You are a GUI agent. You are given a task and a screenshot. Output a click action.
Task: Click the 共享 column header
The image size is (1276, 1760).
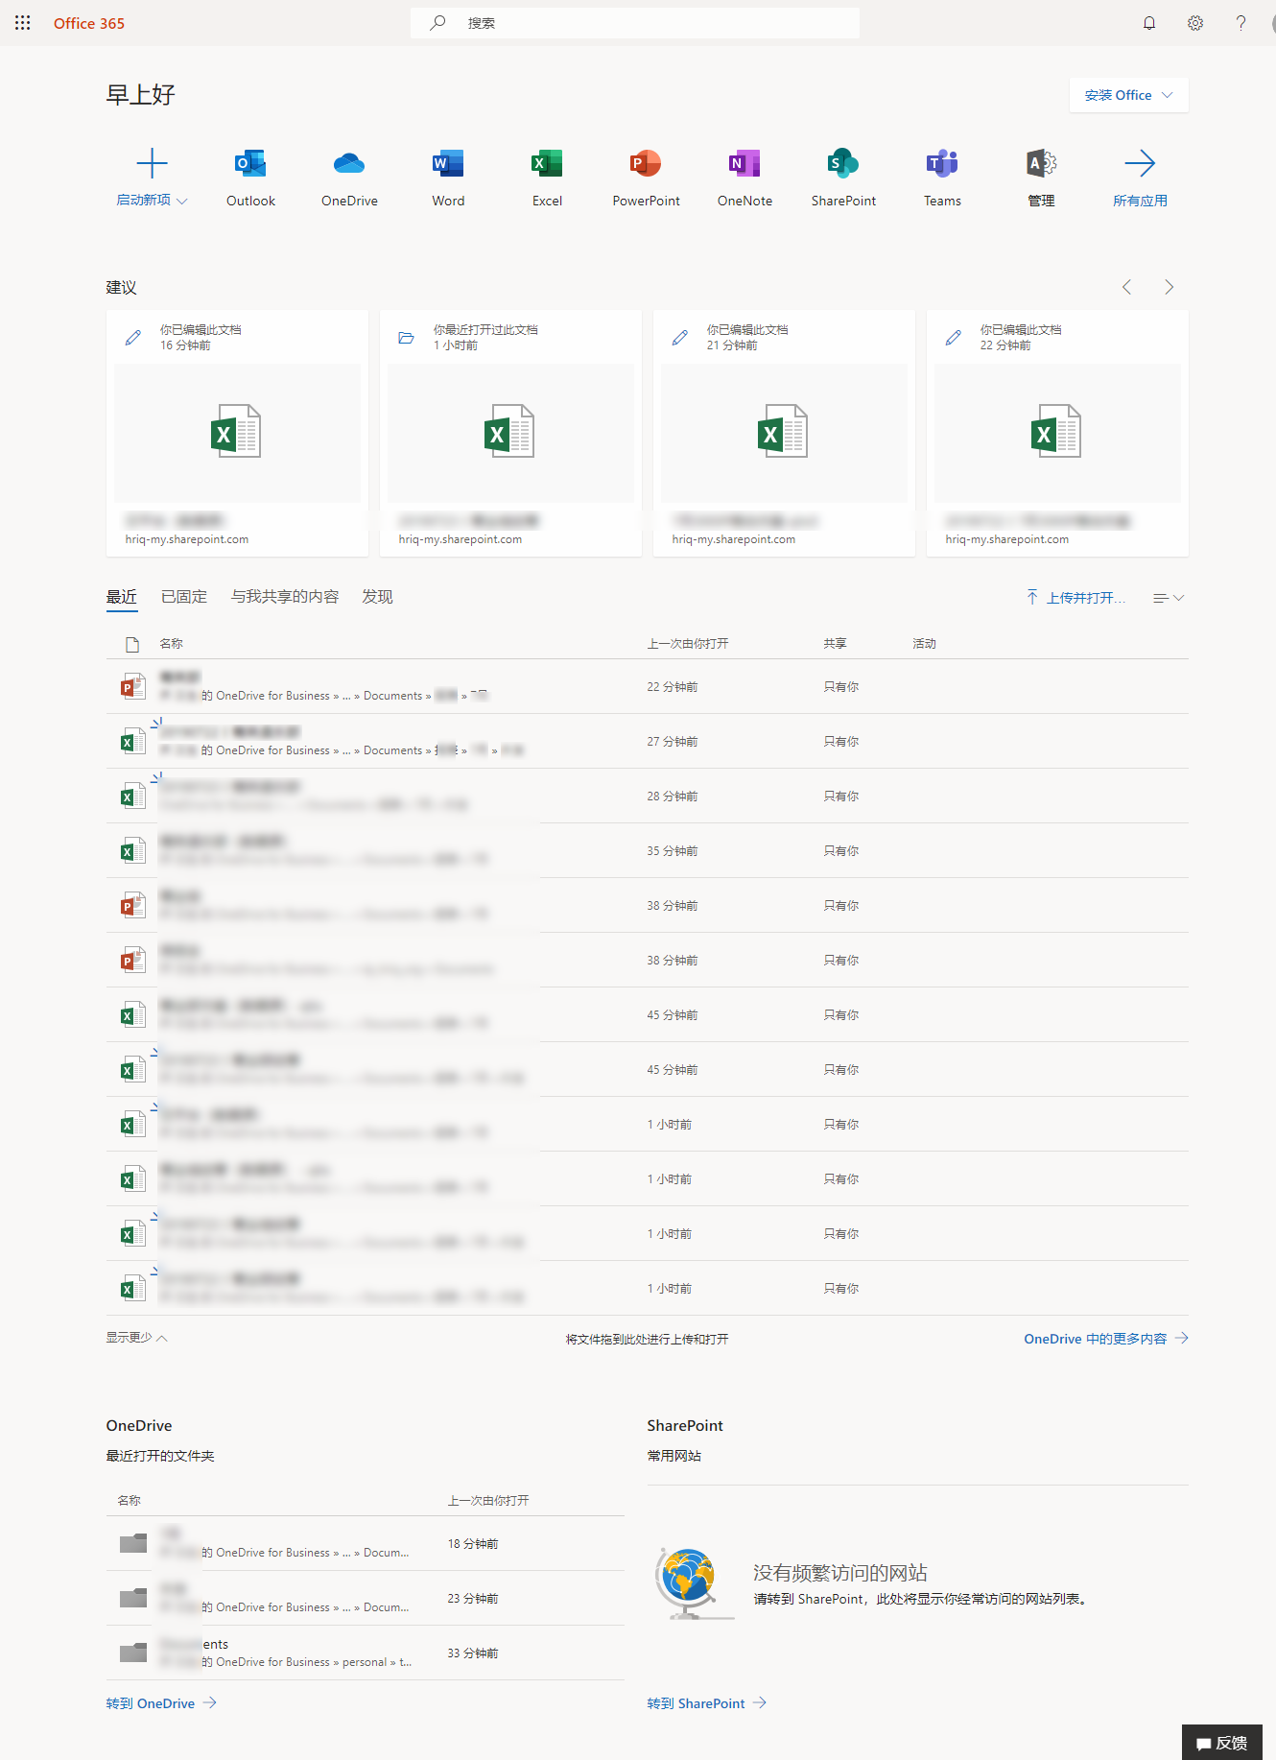click(835, 644)
